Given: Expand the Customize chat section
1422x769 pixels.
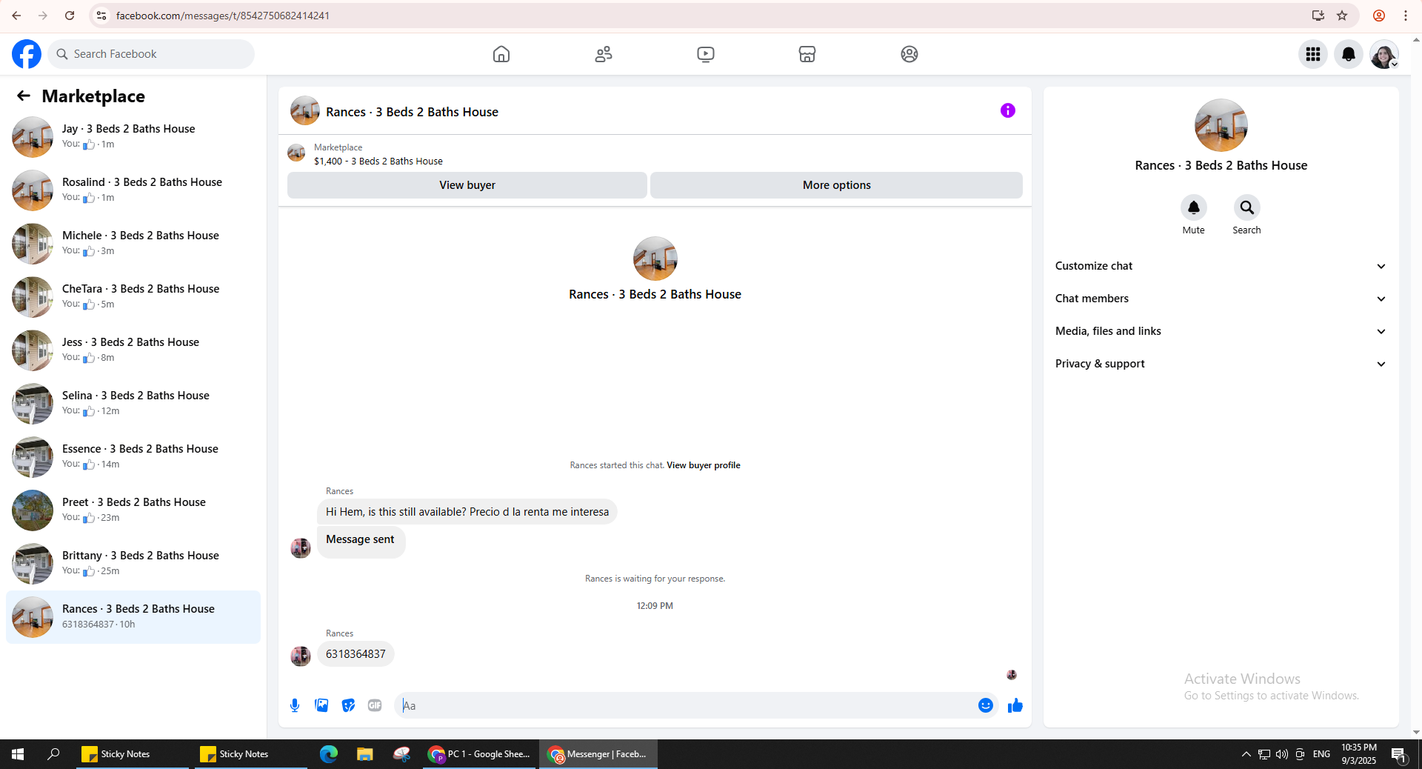Looking at the screenshot, I should 1221,266.
